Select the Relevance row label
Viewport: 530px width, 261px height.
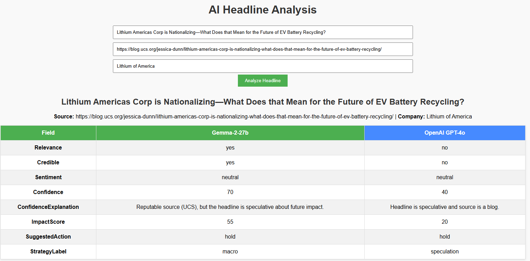coord(48,148)
